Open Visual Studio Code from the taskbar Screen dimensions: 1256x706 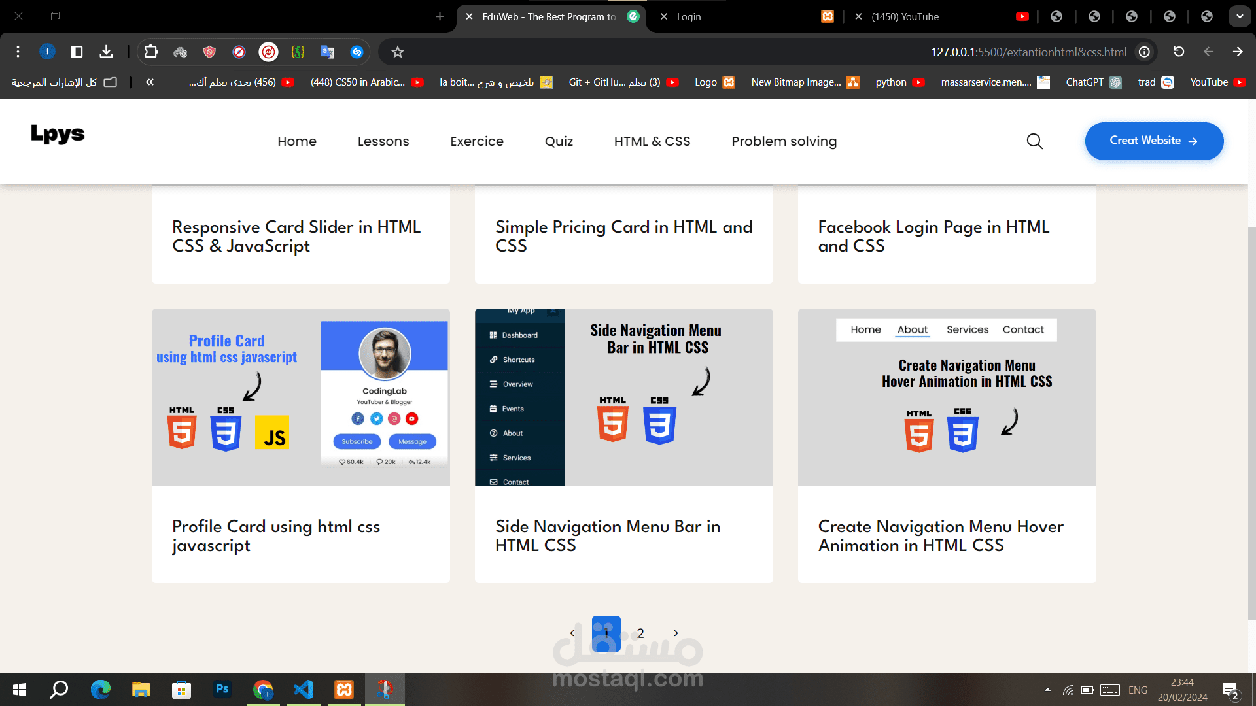pos(303,689)
